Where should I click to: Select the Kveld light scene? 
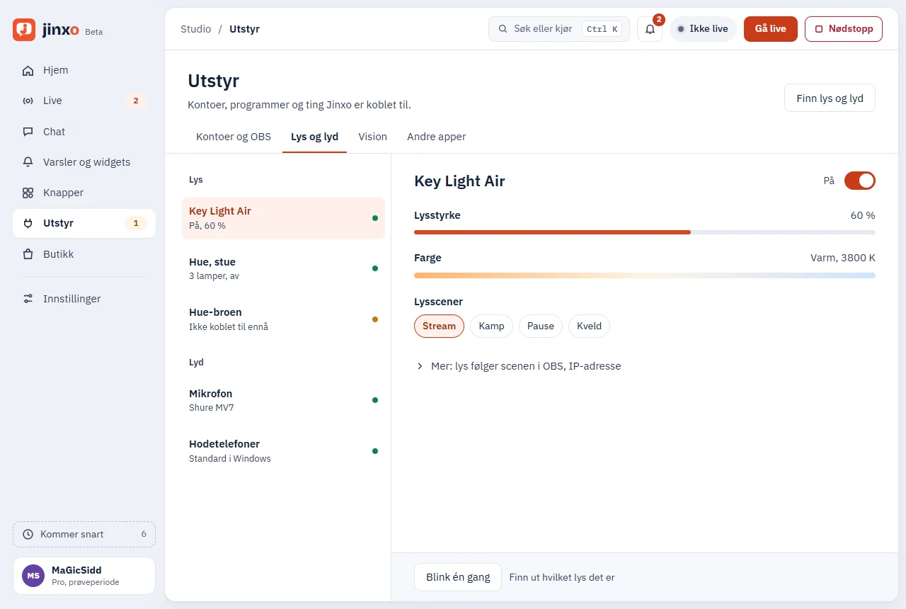[x=589, y=326]
